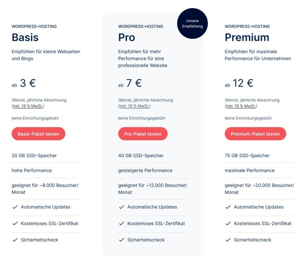Viewport: 308px width, 260px height.
Task: Click checkmark icon beside Basis Sicherheitscheck
Action: pyautogui.click(x=15, y=240)
